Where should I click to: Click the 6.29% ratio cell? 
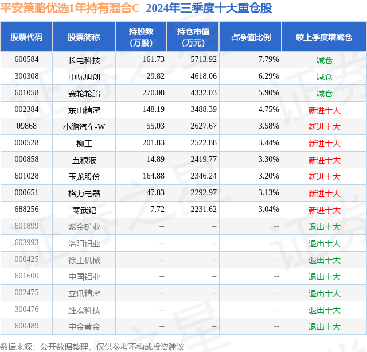point(269,76)
